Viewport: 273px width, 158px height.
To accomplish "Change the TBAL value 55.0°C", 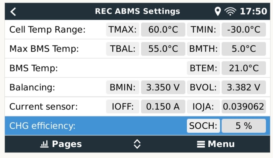I will coord(163,49).
